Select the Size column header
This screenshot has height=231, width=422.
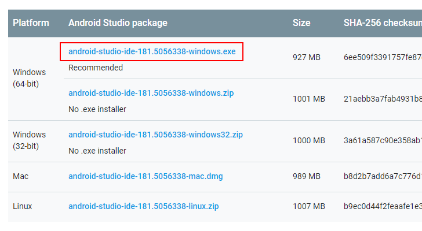(x=301, y=23)
